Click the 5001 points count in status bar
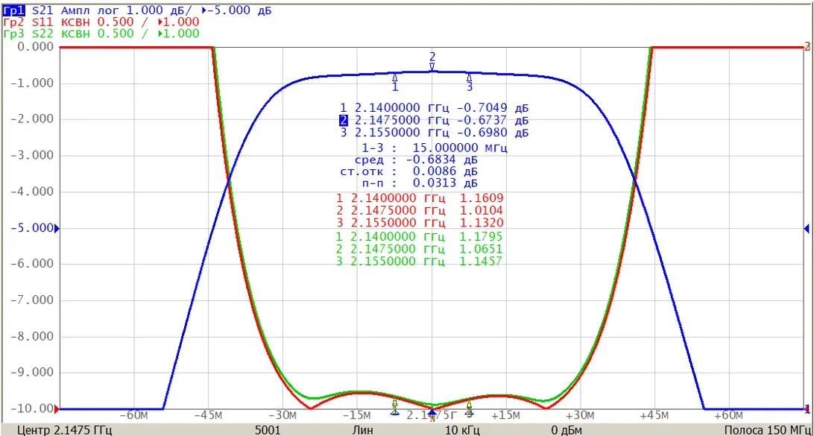The height and width of the screenshot is (436, 814). click(x=268, y=430)
